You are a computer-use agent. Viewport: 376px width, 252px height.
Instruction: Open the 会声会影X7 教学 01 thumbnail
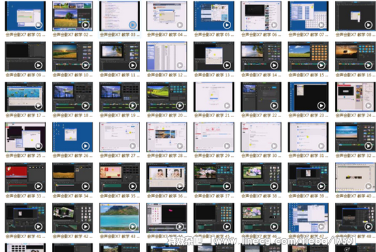click(x=25, y=16)
